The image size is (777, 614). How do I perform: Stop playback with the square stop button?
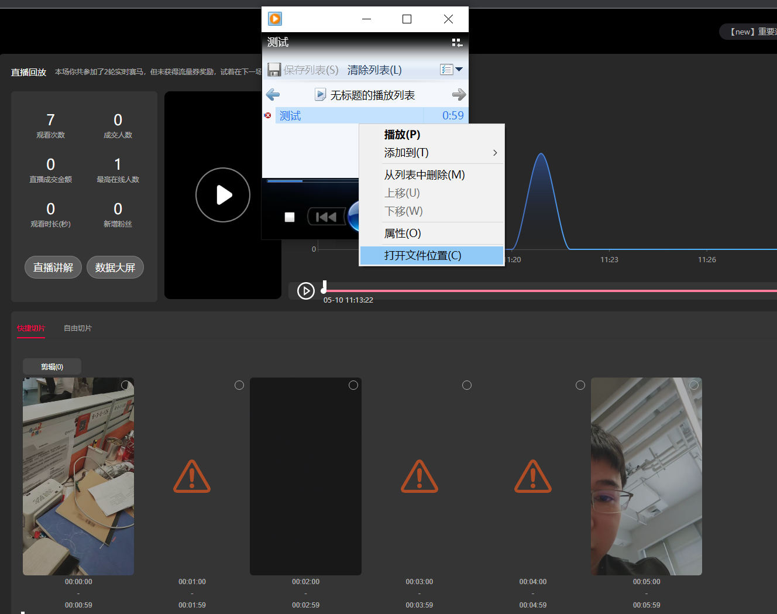click(x=290, y=217)
